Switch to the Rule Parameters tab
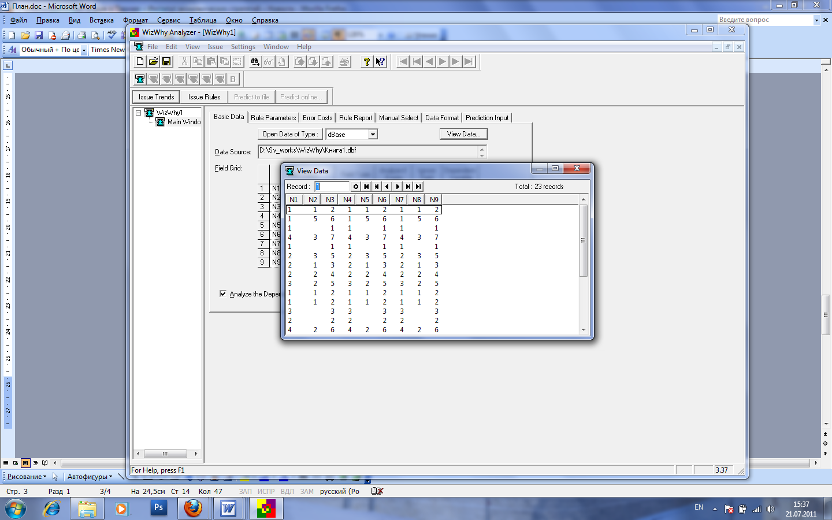The image size is (832, 520). (273, 117)
